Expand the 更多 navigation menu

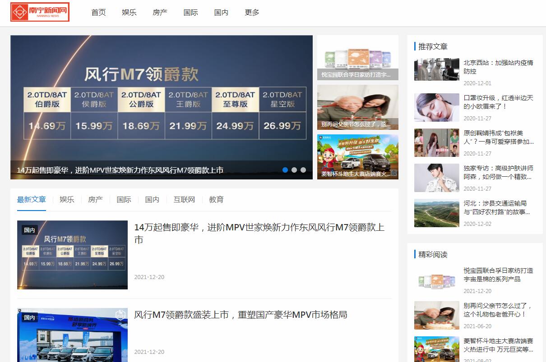click(x=252, y=13)
